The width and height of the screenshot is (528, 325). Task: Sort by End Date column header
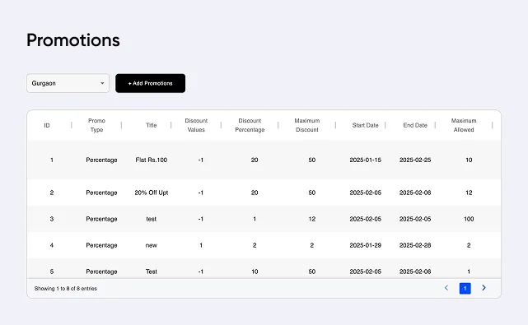tap(415, 125)
